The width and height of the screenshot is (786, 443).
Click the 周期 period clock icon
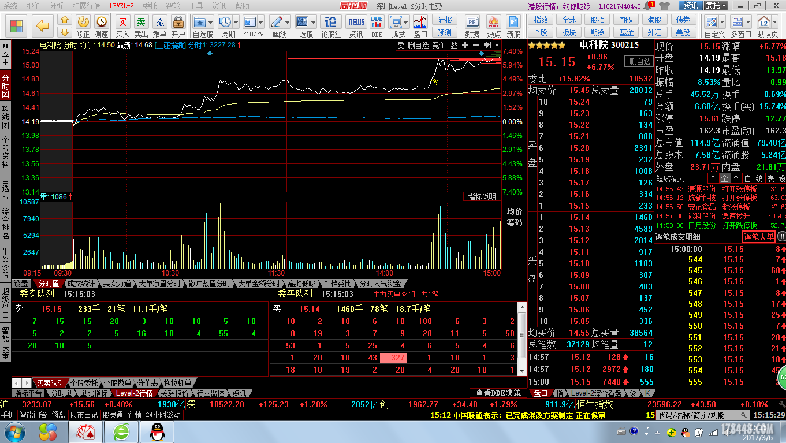[225, 22]
